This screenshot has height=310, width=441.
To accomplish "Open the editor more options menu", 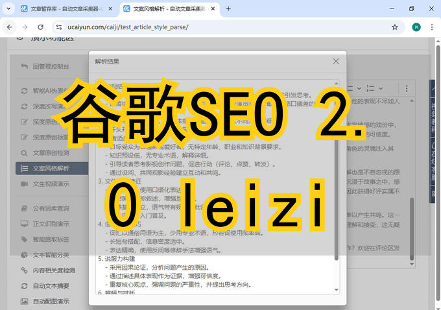I will click(x=407, y=88).
